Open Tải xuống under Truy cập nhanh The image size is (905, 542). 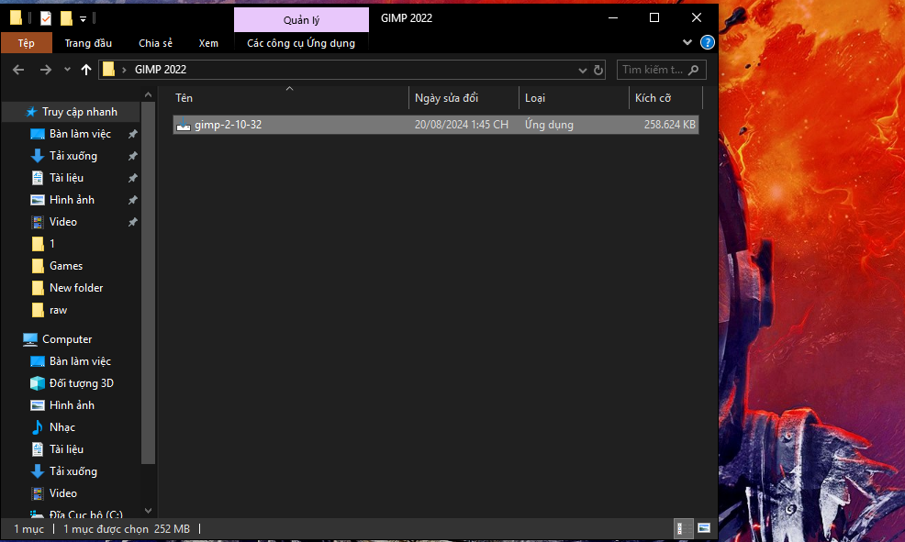click(73, 156)
